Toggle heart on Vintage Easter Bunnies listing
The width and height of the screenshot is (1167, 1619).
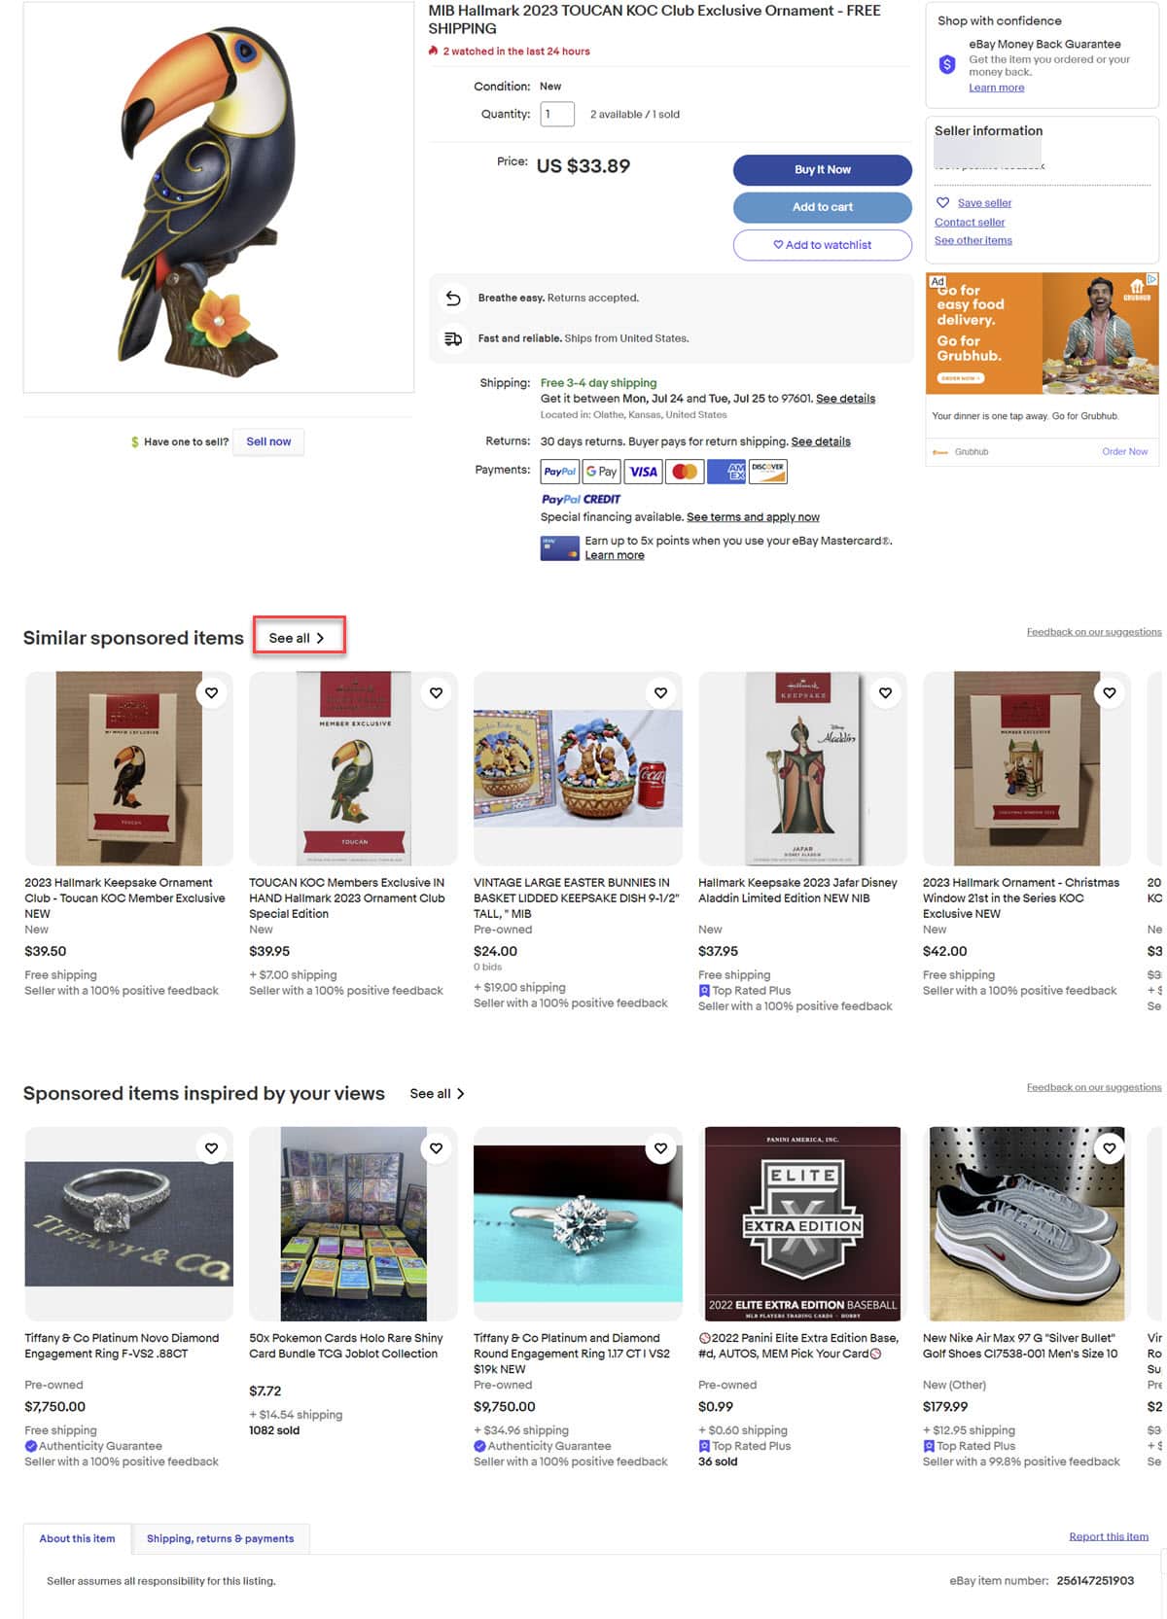coord(660,692)
